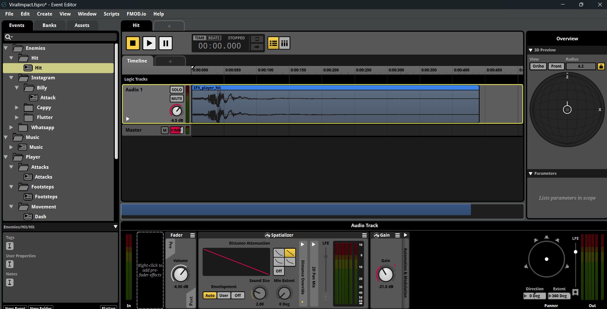Click the Front view button

click(556, 66)
